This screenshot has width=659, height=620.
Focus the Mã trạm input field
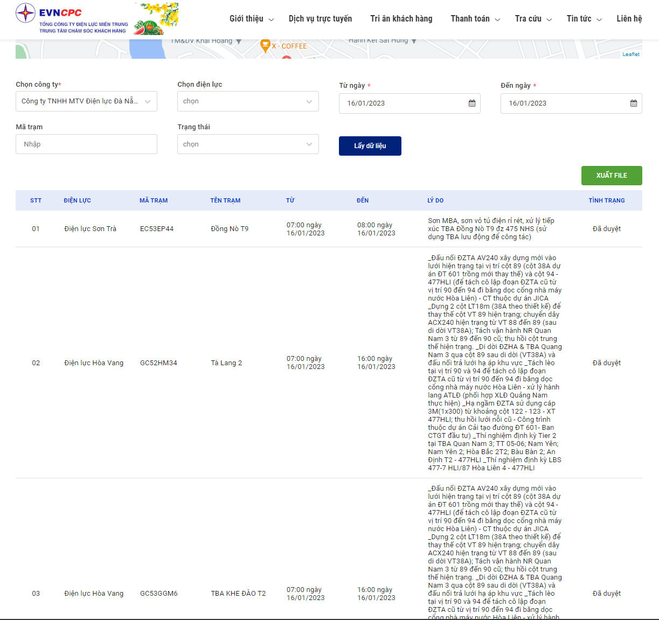pos(86,144)
